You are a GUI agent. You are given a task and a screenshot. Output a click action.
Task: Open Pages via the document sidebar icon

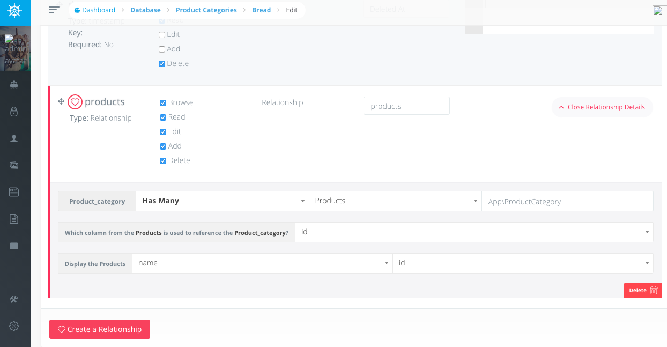point(14,218)
